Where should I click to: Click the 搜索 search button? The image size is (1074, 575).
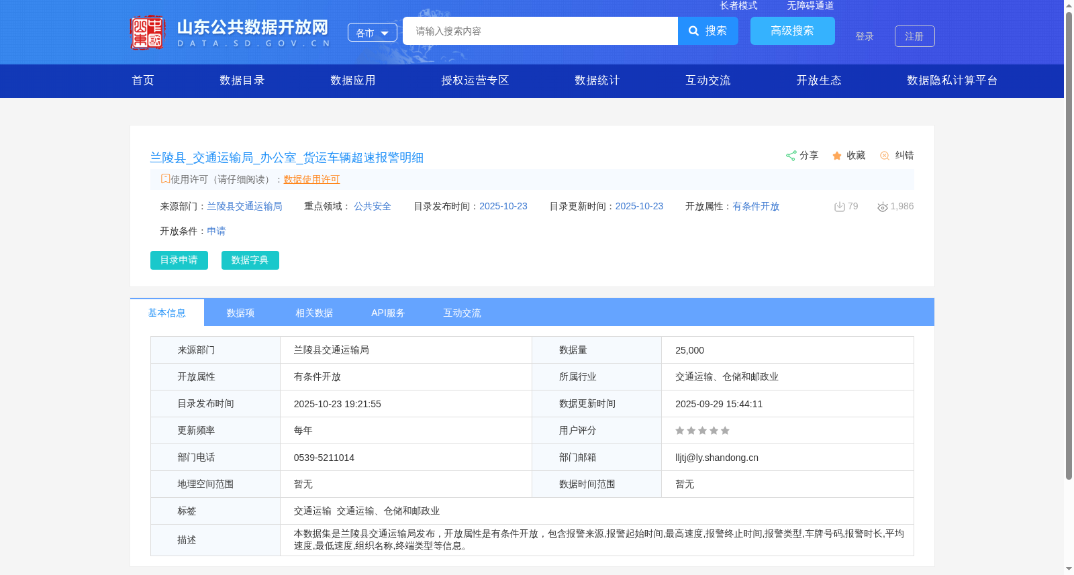coord(708,31)
